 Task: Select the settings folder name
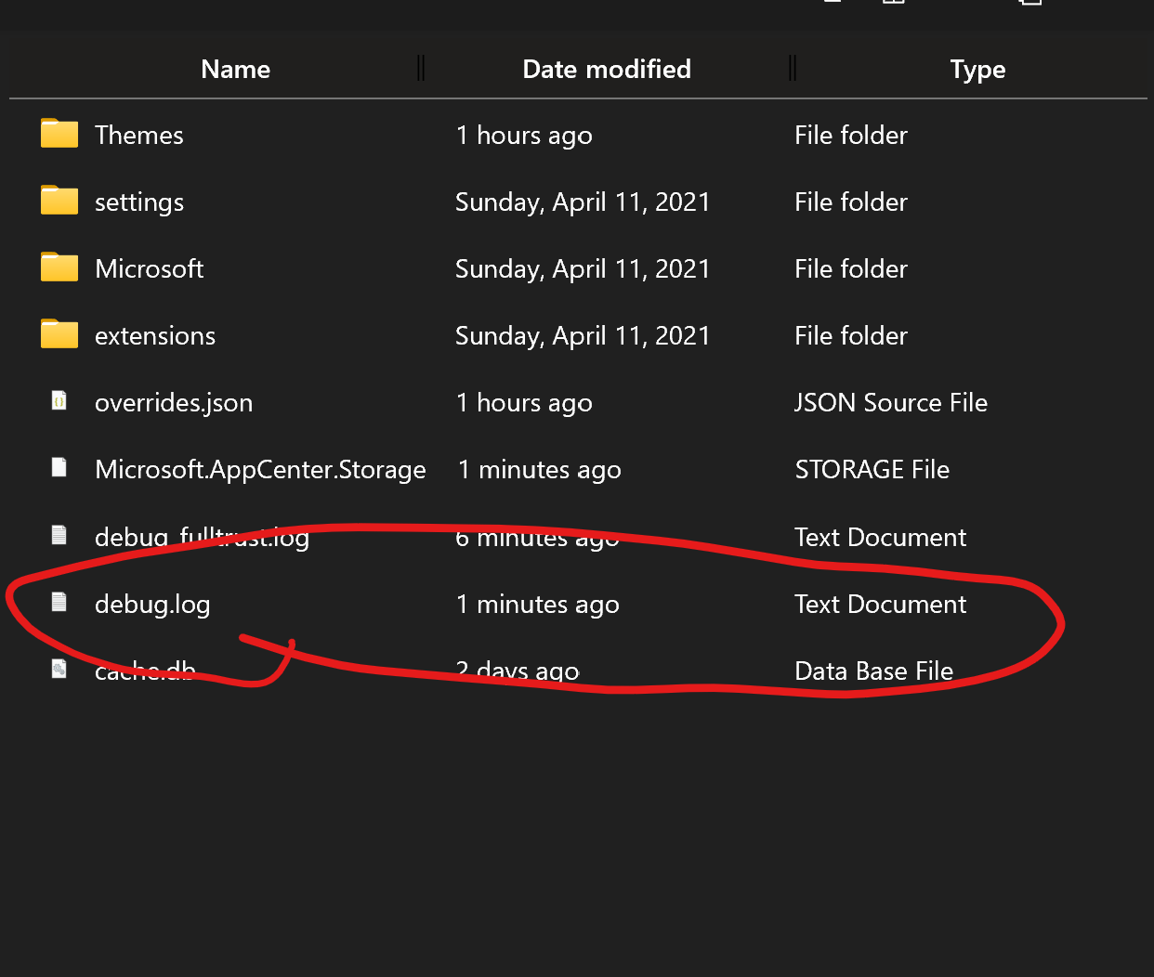[139, 202]
